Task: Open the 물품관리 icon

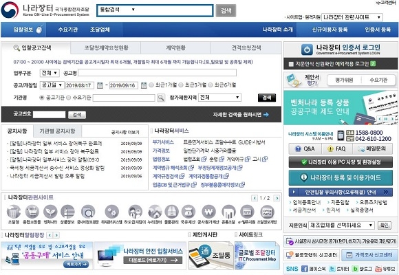Action: pyautogui.click(x=171, y=212)
